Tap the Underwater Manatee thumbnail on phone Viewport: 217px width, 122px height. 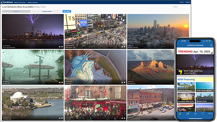(204, 87)
